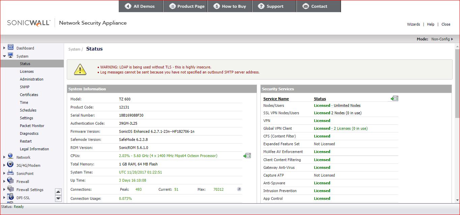Expand the SonicPoint tree node
460x215 pixels.
[4, 173]
